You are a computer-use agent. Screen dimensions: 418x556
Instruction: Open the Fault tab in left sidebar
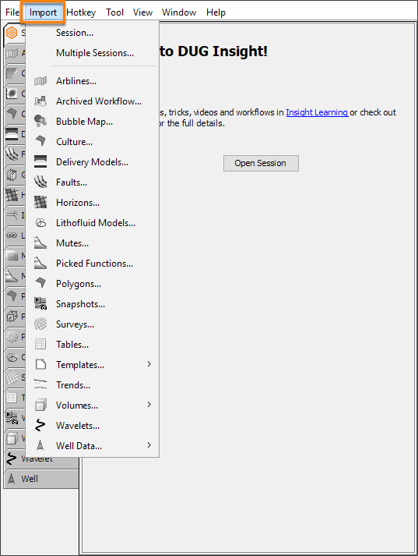click(15, 154)
